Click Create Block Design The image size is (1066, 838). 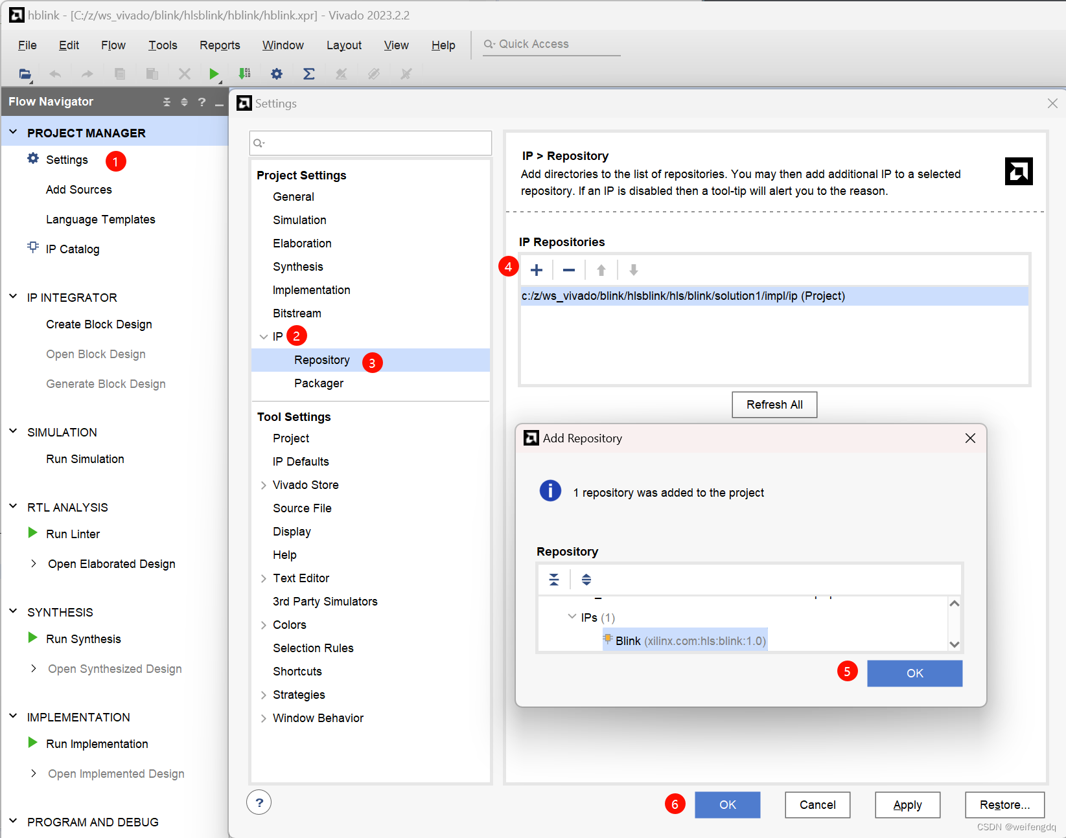99,324
